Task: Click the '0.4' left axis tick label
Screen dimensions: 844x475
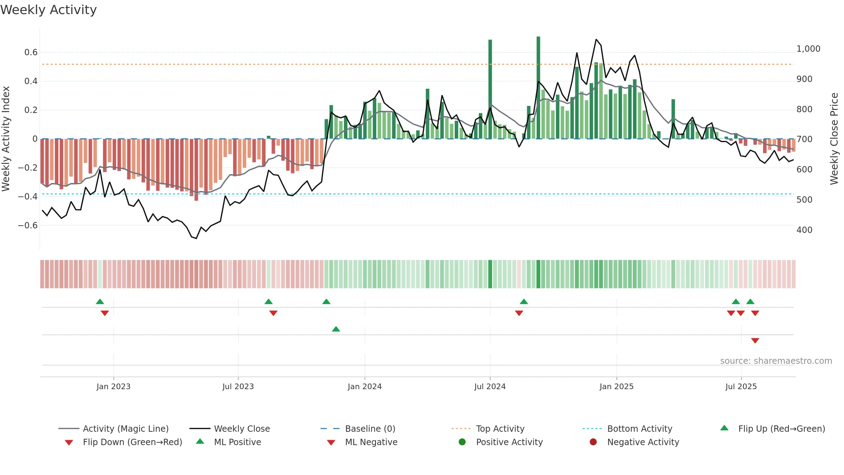Action: 31,81
